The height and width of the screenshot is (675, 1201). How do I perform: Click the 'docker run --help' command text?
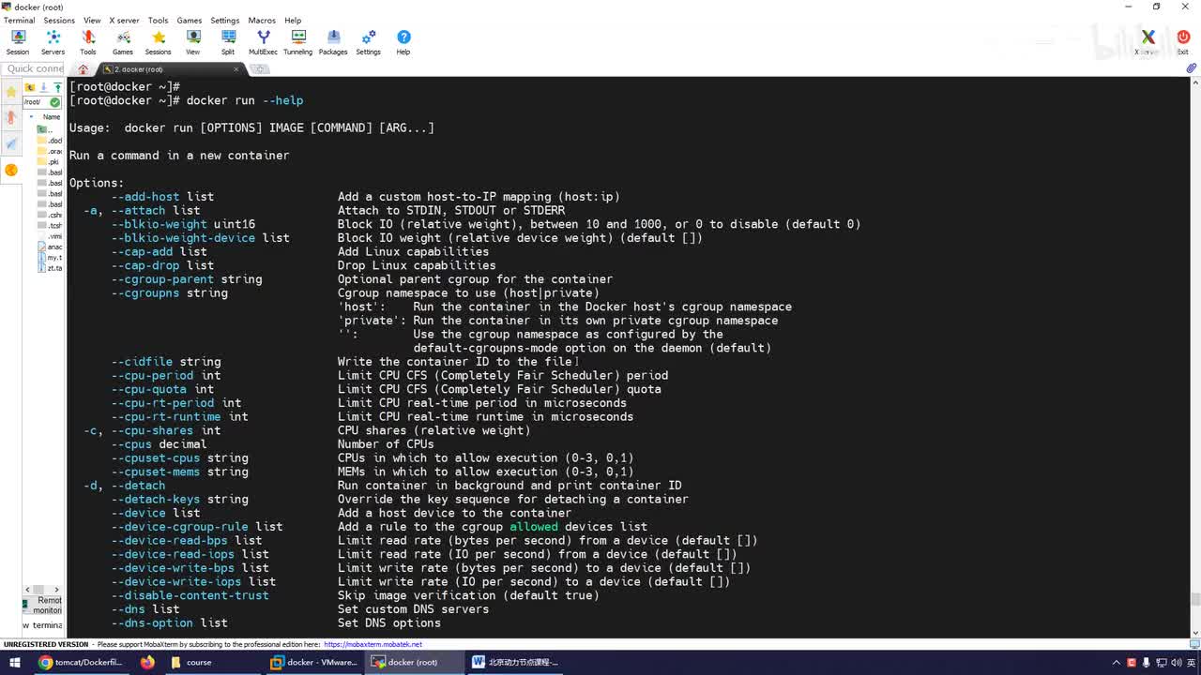pos(245,100)
